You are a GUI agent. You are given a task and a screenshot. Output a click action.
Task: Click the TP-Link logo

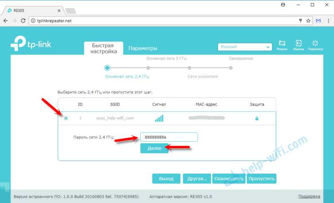click(x=31, y=44)
